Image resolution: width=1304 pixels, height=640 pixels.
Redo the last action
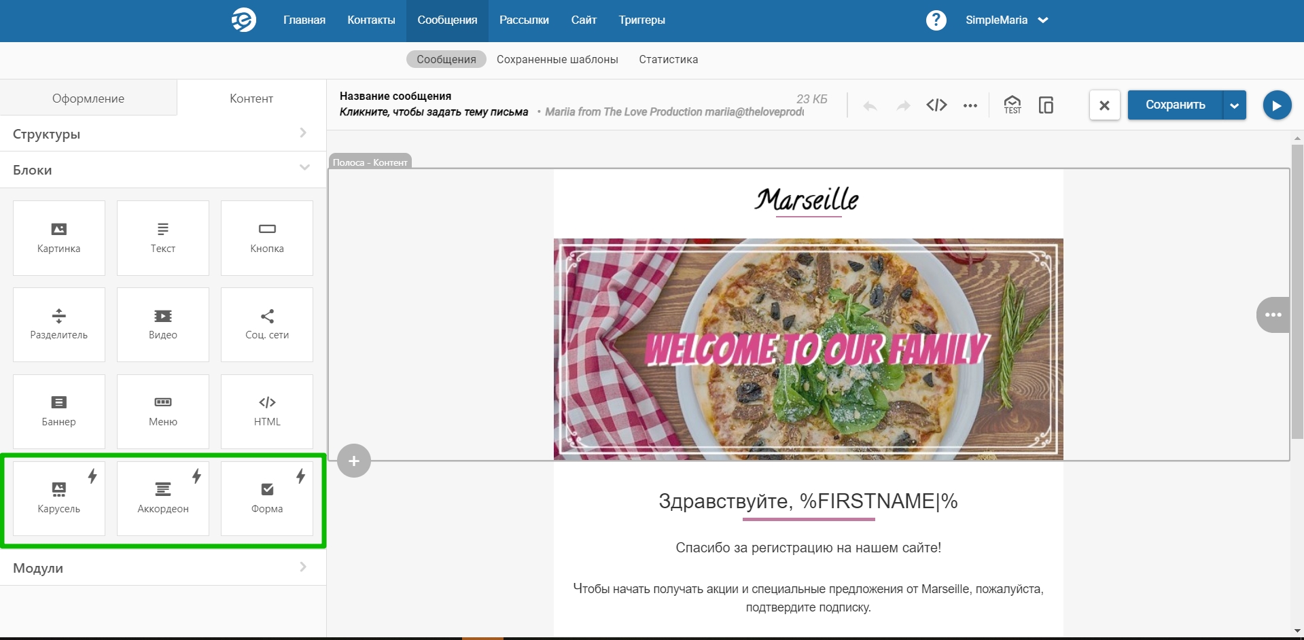point(903,105)
